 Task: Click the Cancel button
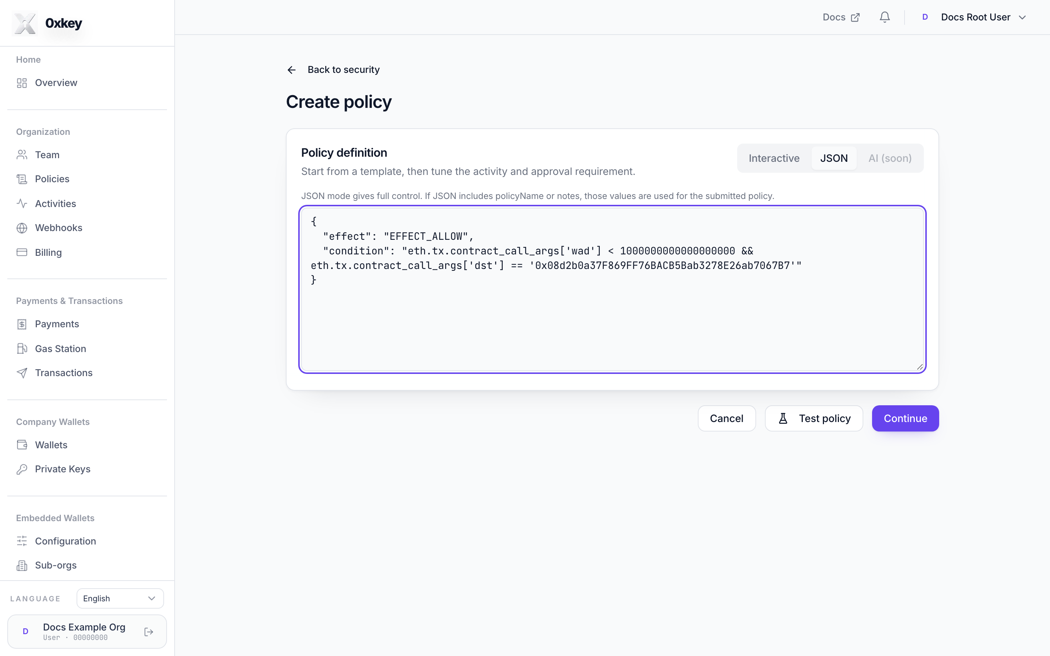click(x=727, y=418)
